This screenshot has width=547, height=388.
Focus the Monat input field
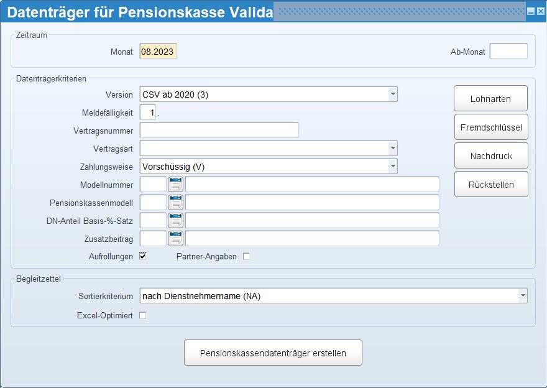[159, 51]
